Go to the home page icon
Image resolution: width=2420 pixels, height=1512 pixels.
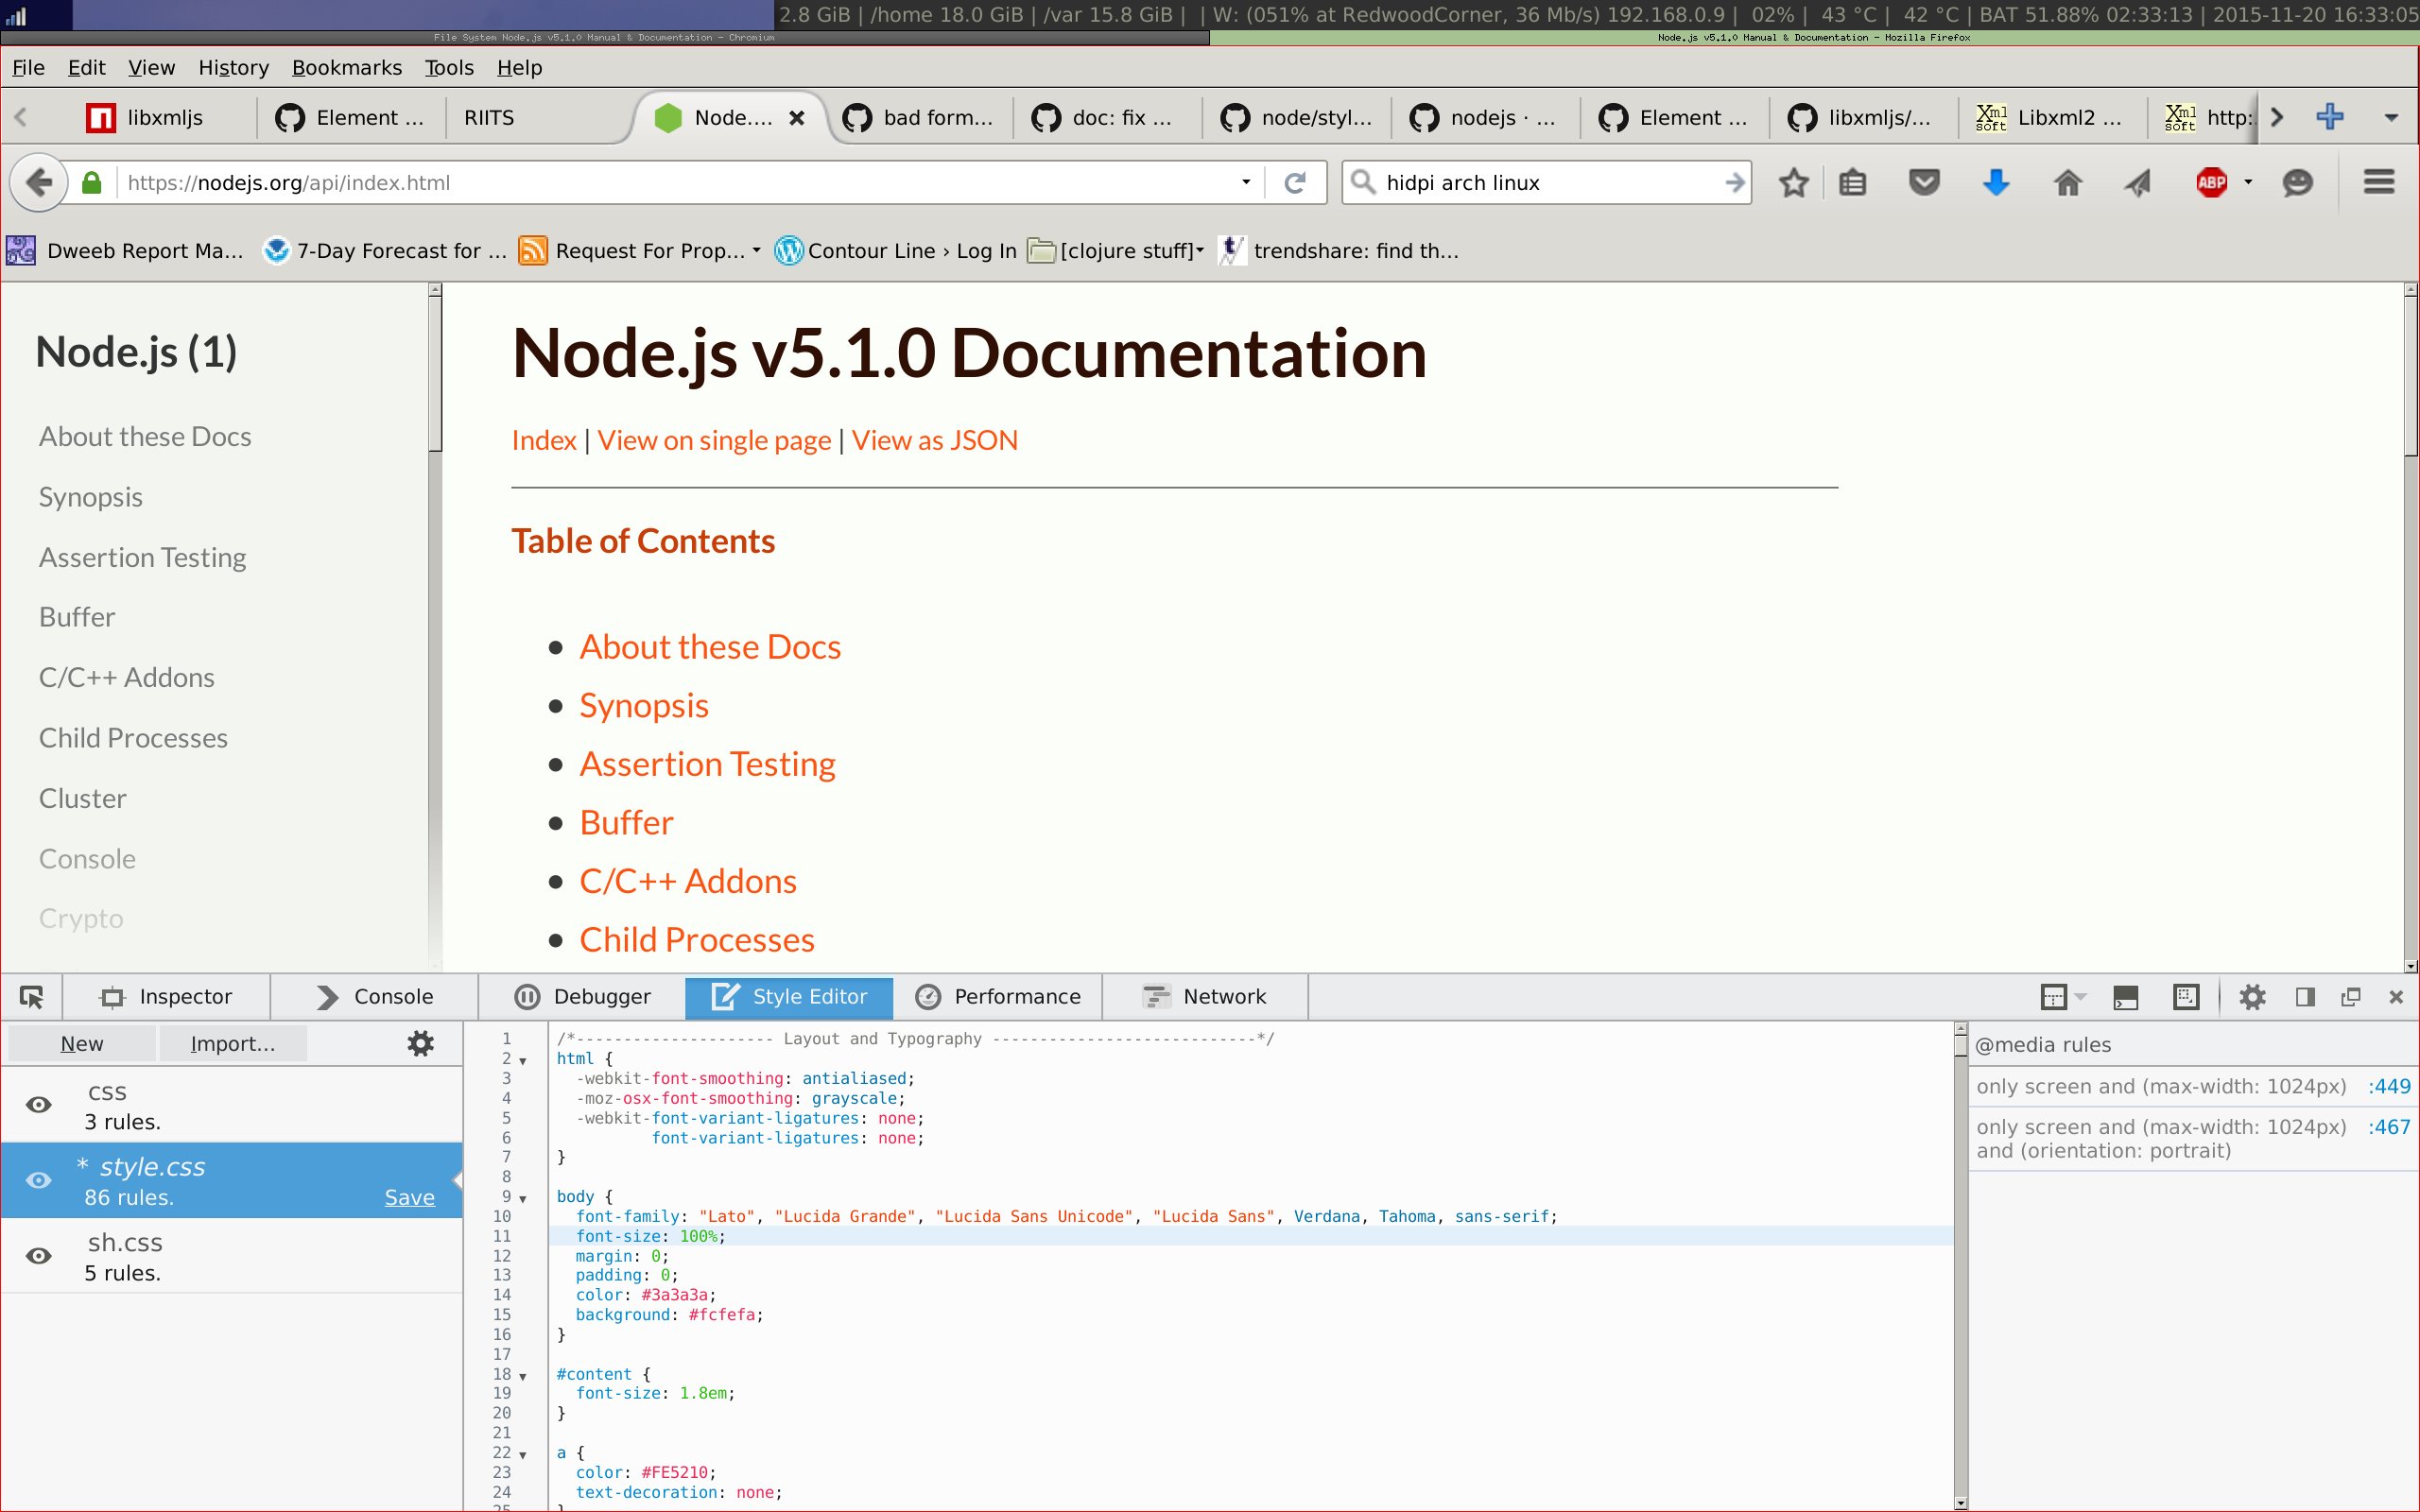tap(2068, 183)
